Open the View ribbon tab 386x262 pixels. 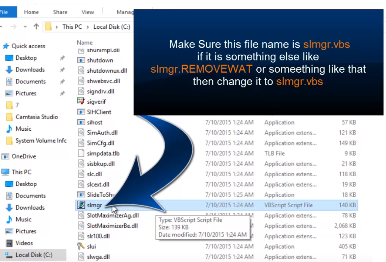[x=87, y=12]
